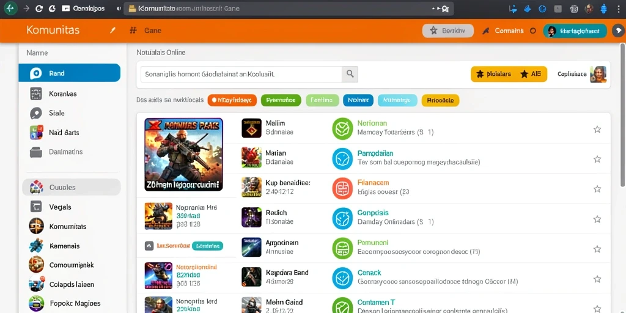Star the Cenack row
This screenshot has width=626, height=313.
597,279
